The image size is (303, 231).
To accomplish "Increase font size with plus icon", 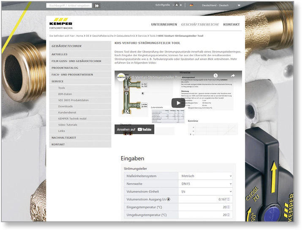I will click(x=181, y=5).
